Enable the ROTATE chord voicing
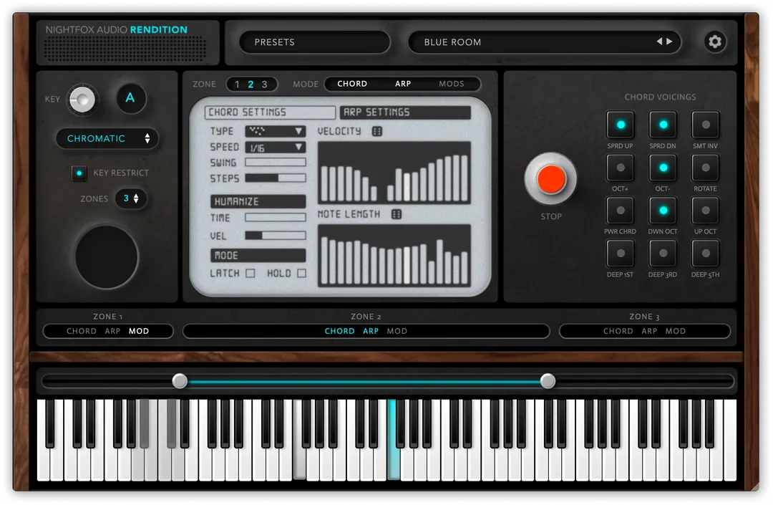Image resolution: width=773 pixels, height=505 pixels. point(705,168)
